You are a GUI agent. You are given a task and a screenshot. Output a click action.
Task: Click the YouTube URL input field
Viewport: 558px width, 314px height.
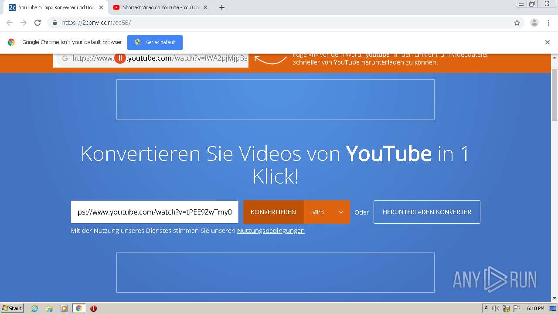coord(155,212)
